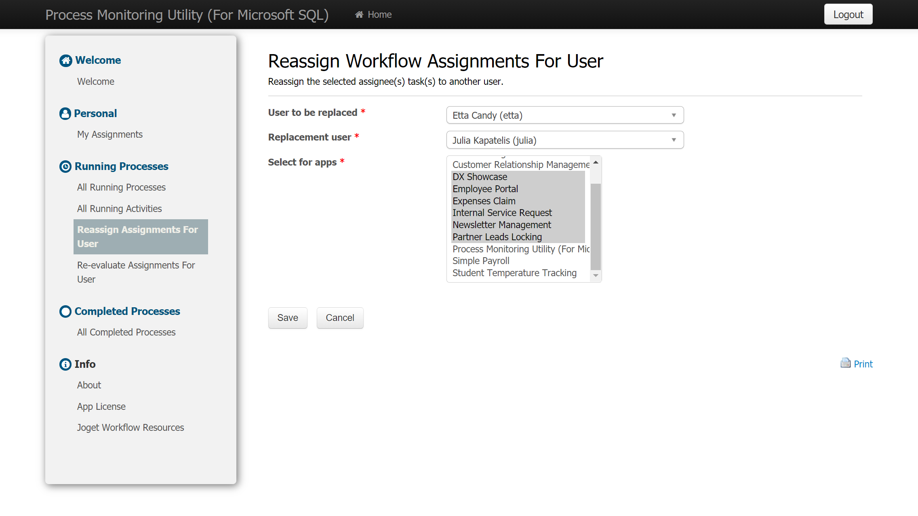Image resolution: width=918 pixels, height=516 pixels.
Task: Click the Completed Processes circle icon
Action: tap(65, 311)
